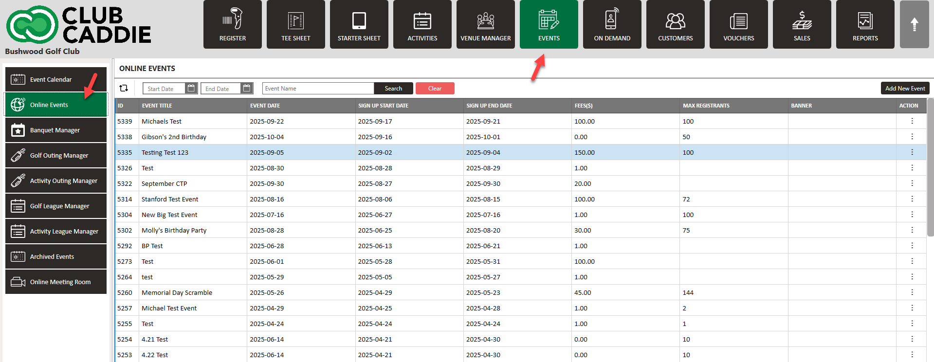Image resolution: width=934 pixels, height=362 pixels.
Task: Open the Start Date calendar picker
Action: [x=191, y=88]
